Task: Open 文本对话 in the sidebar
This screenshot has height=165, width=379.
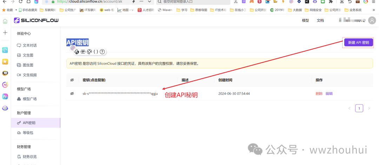Action: click(x=36, y=45)
